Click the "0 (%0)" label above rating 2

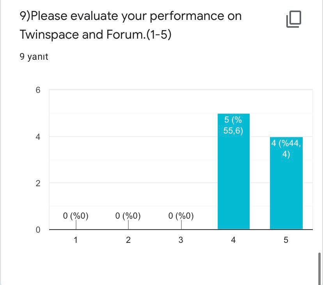click(x=128, y=215)
